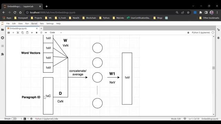221x124 pixels.
Task: Insert a cell below with plus icon
Action: (13, 33)
